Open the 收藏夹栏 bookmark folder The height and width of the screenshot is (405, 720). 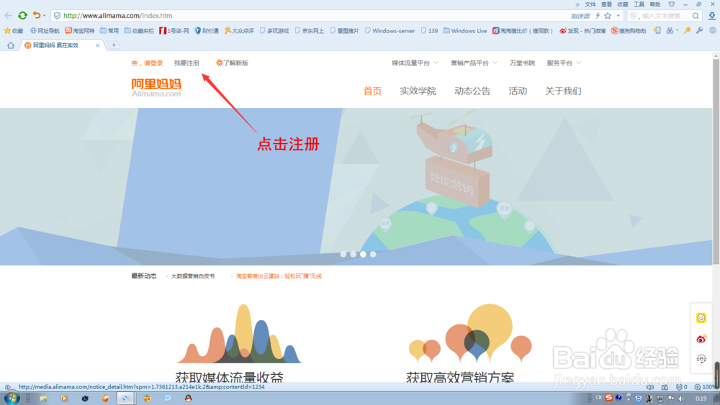tap(139, 31)
